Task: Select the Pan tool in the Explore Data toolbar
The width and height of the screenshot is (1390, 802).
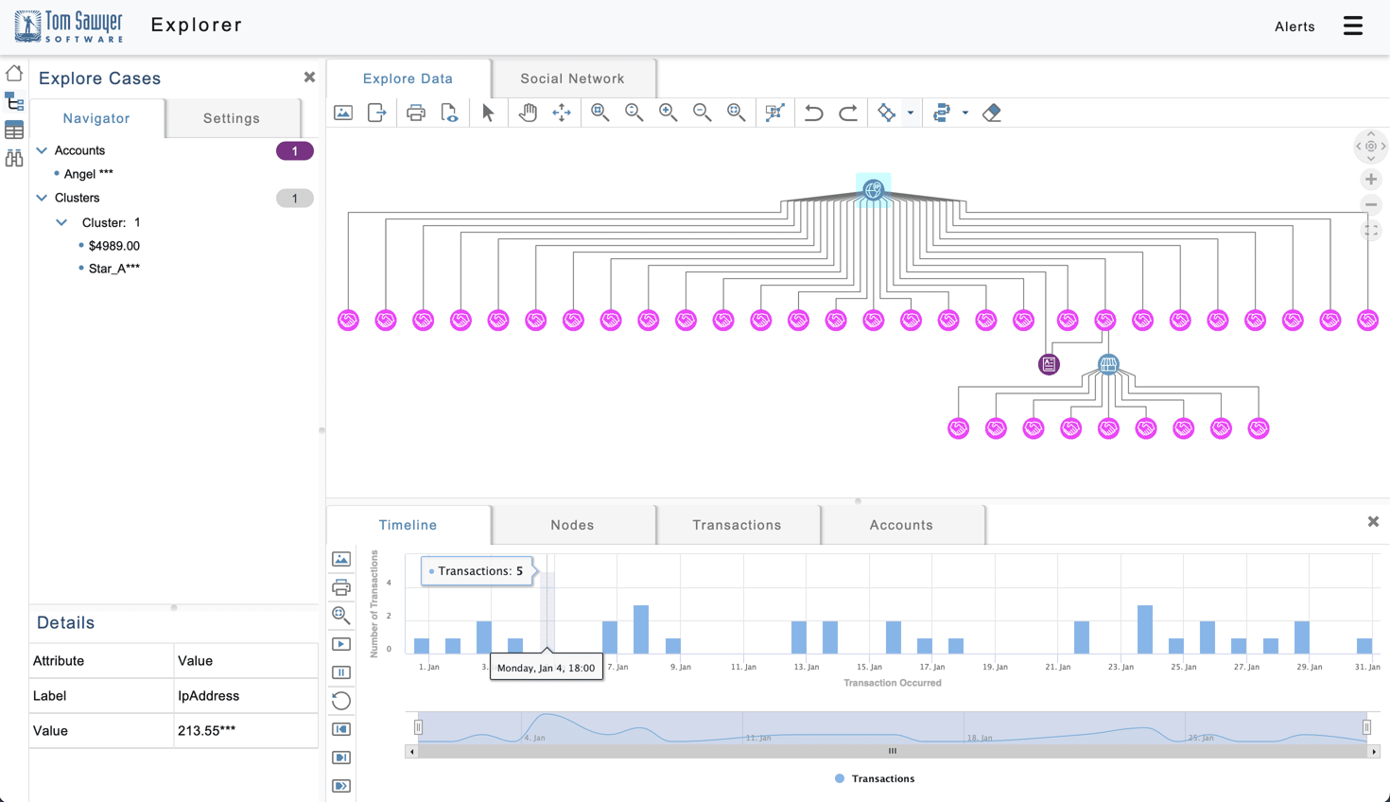Action: (x=527, y=113)
